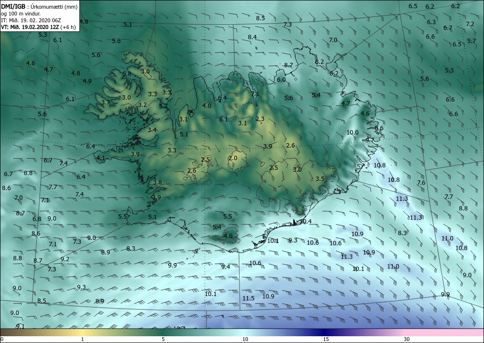The width and height of the screenshot is (484, 343).
Task: Click the 8.4 value on the map
Action: point(252,37)
